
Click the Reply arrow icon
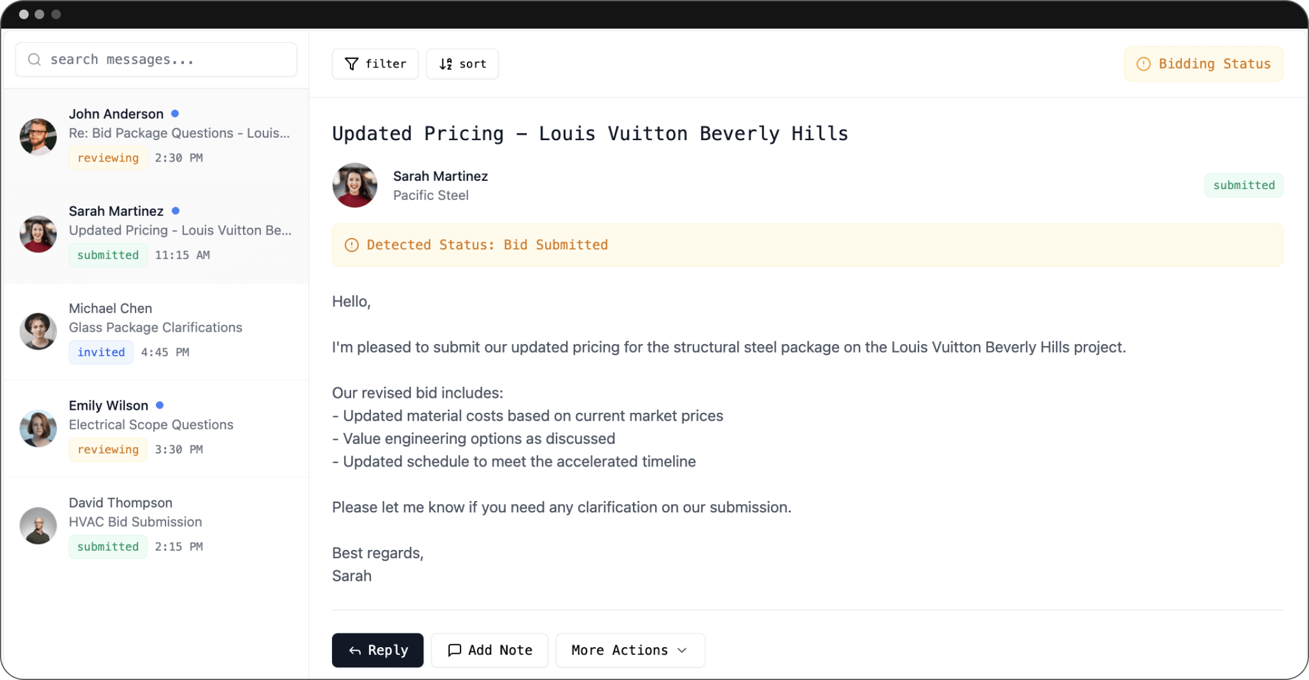(x=355, y=651)
